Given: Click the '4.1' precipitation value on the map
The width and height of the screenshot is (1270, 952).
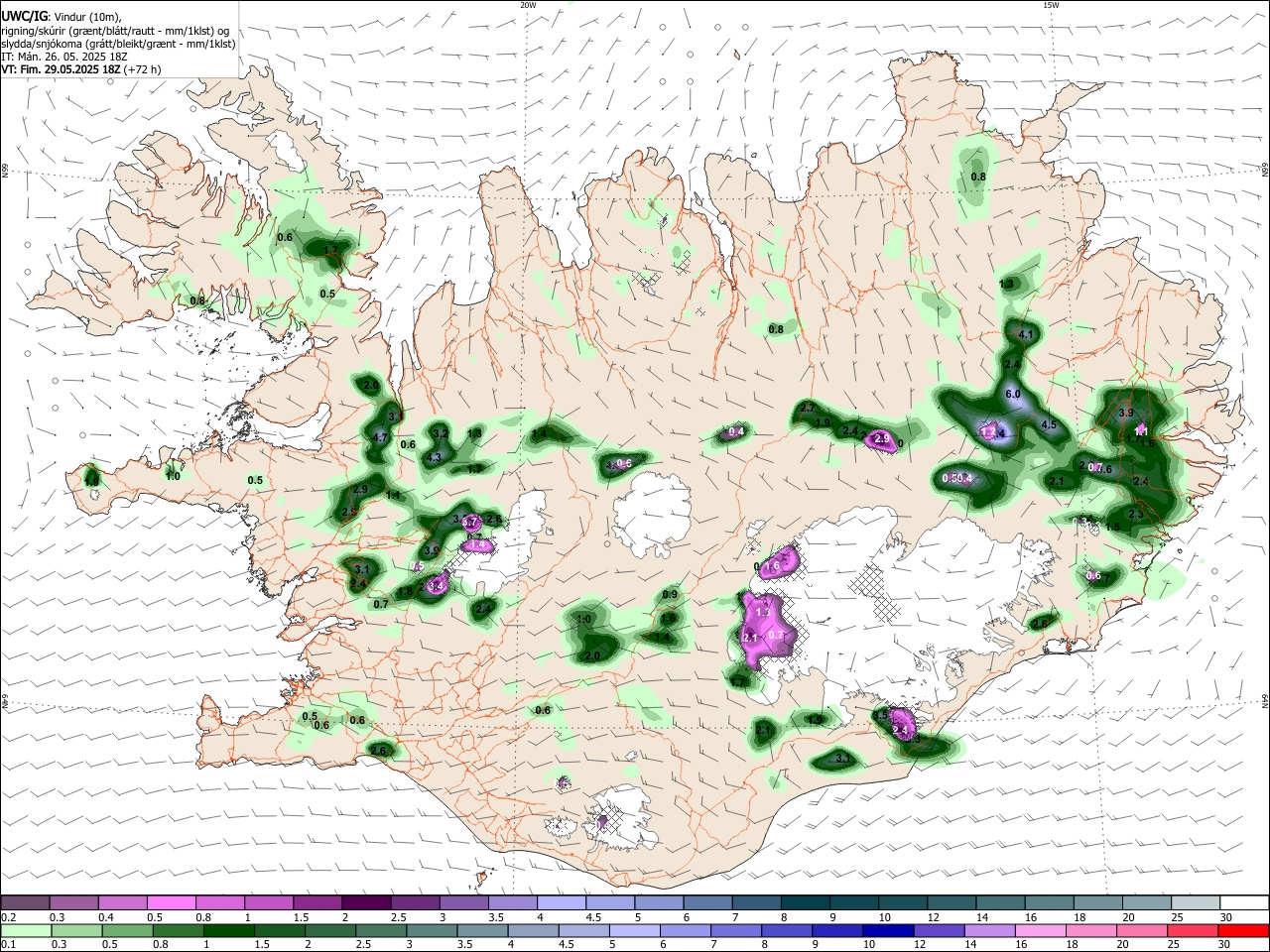Looking at the screenshot, I should pos(1027,335).
